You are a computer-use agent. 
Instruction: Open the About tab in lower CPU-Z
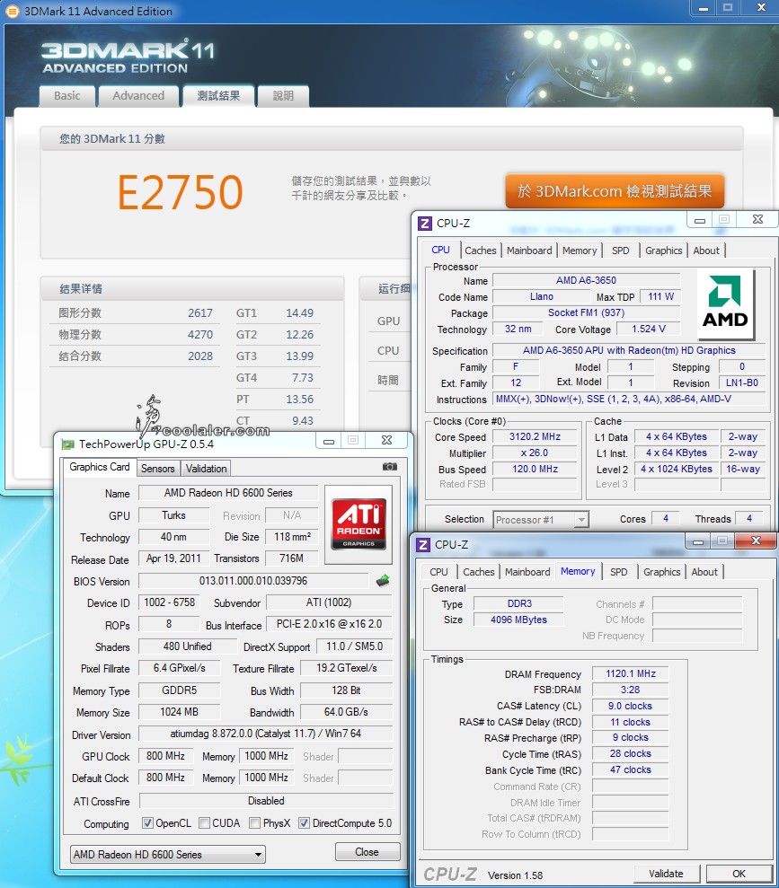coord(704,572)
